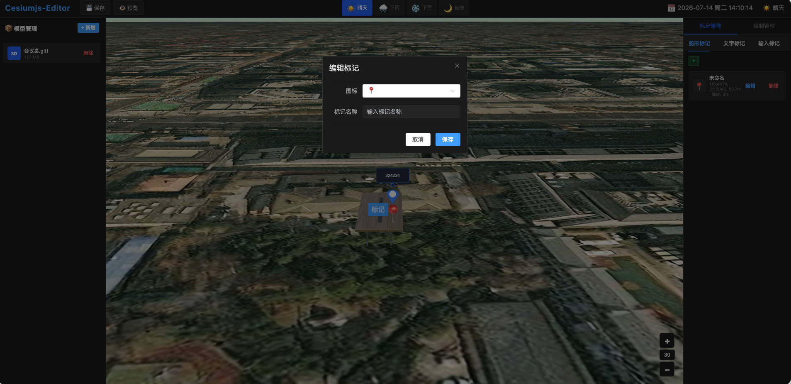Screen dimensions: 791x384
Task: Click the blue pin marker on map
Action: point(392,196)
